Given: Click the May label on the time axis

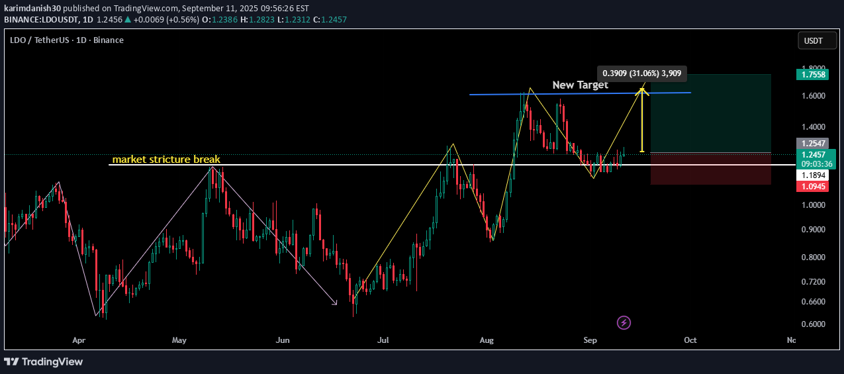Looking at the screenshot, I should [179, 340].
